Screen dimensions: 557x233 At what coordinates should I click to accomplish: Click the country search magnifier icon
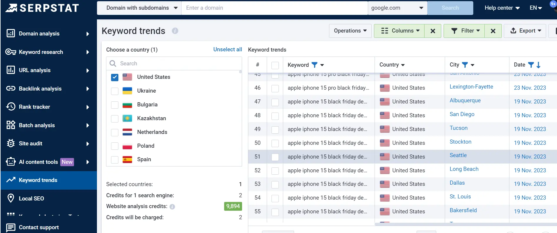(x=113, y=63)
